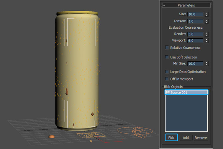223x149 pixels.
Task: Click the Remove button
Action: point(200,137)
